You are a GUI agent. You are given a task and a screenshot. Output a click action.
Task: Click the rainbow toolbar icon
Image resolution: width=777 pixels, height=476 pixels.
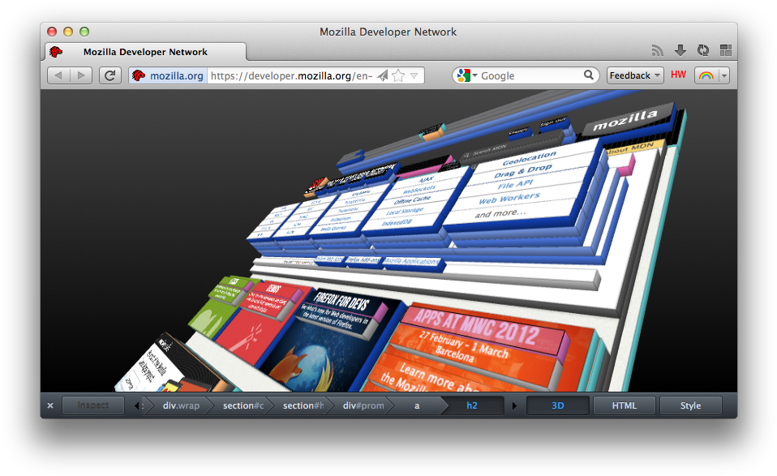pos(706,75)
